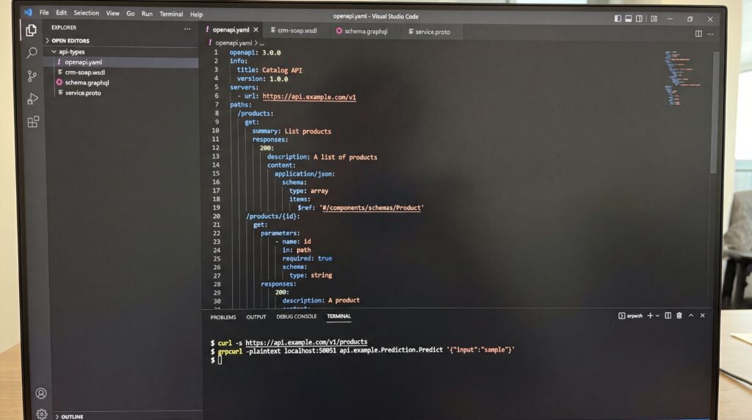Image resolution: width=752 pixels, height=420 pixels.
Task: Show the Debug Console panel tab
Action: pos(297,316)
